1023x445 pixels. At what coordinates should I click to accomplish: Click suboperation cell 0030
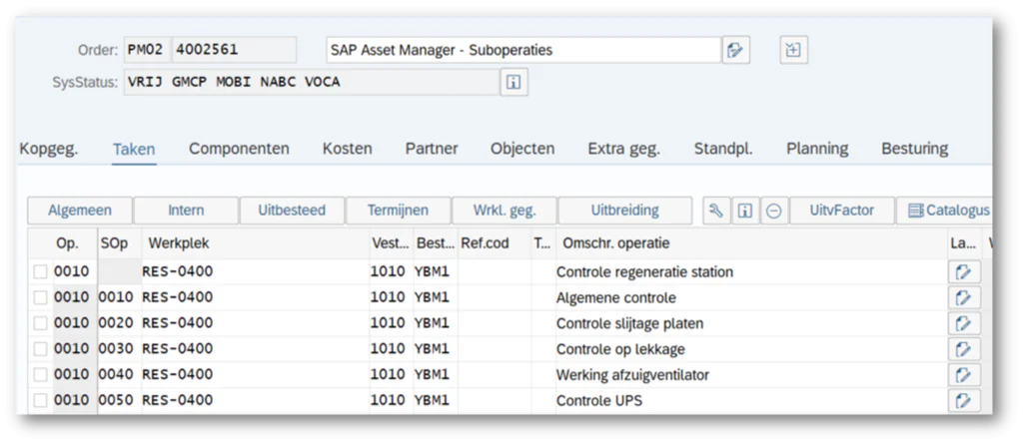pyautogui.click(x=120, y=349)
